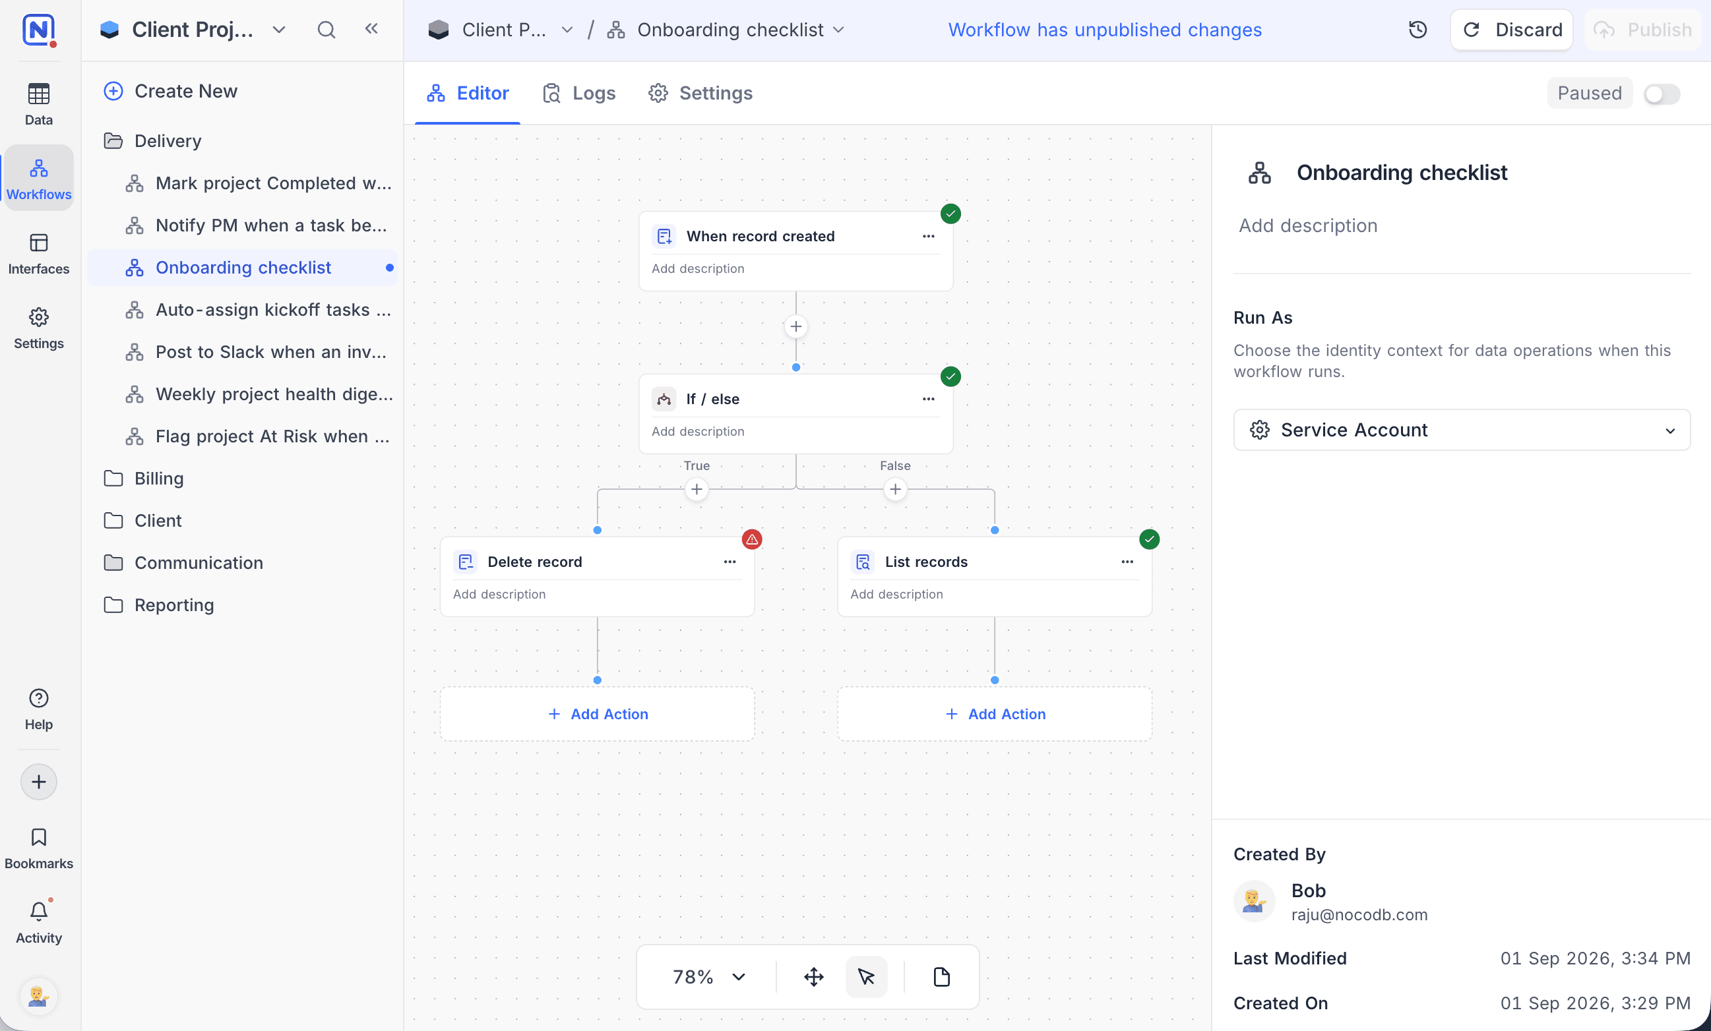Viewport: 1711px width, 1031px height.
Task: Select the If / else node
Action: pos(795,414)
